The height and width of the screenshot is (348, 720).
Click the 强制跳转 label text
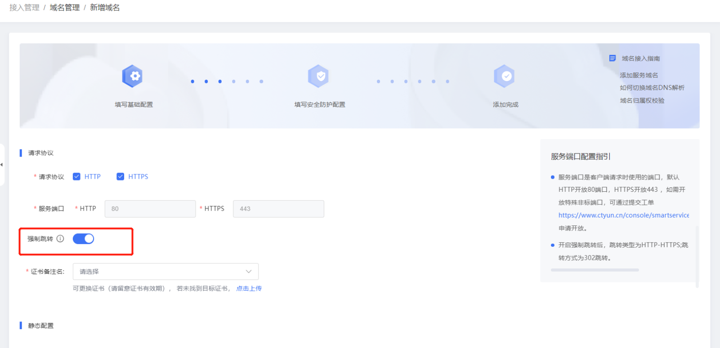click(x=40, y=239)
